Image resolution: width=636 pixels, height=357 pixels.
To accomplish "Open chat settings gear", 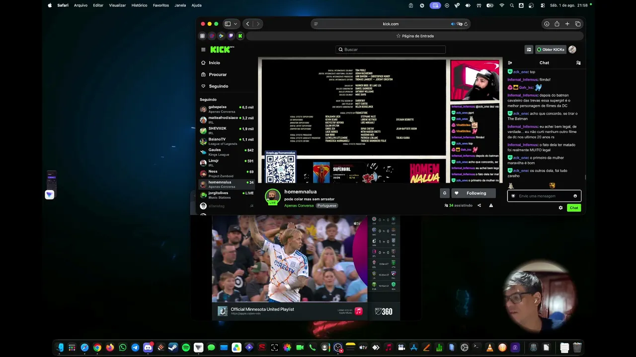I will pyautogui.click(x=560, y=208).
